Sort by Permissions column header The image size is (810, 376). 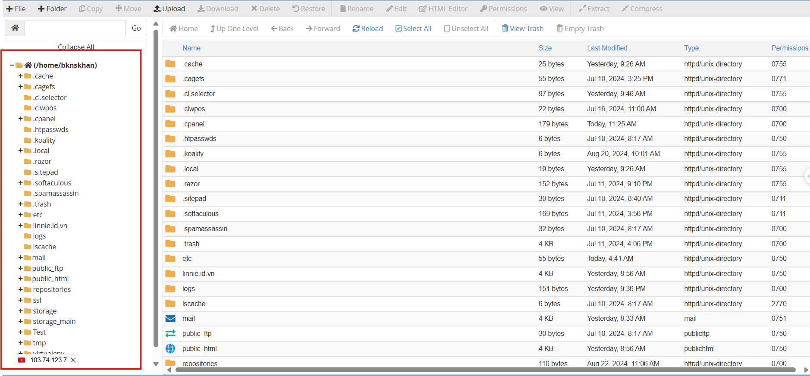[790, 48]
